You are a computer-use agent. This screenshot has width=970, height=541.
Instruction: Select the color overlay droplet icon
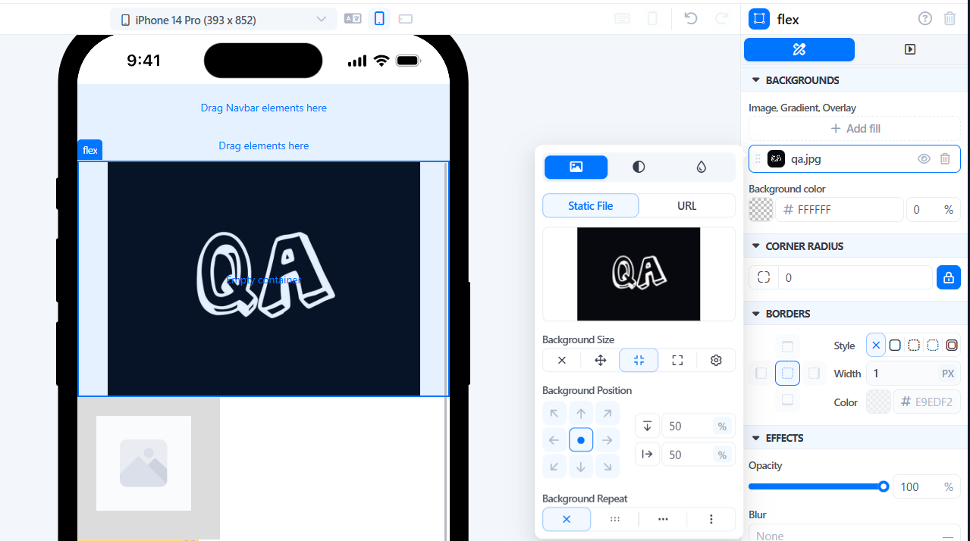pyautogui.click(x=701, y=167)
